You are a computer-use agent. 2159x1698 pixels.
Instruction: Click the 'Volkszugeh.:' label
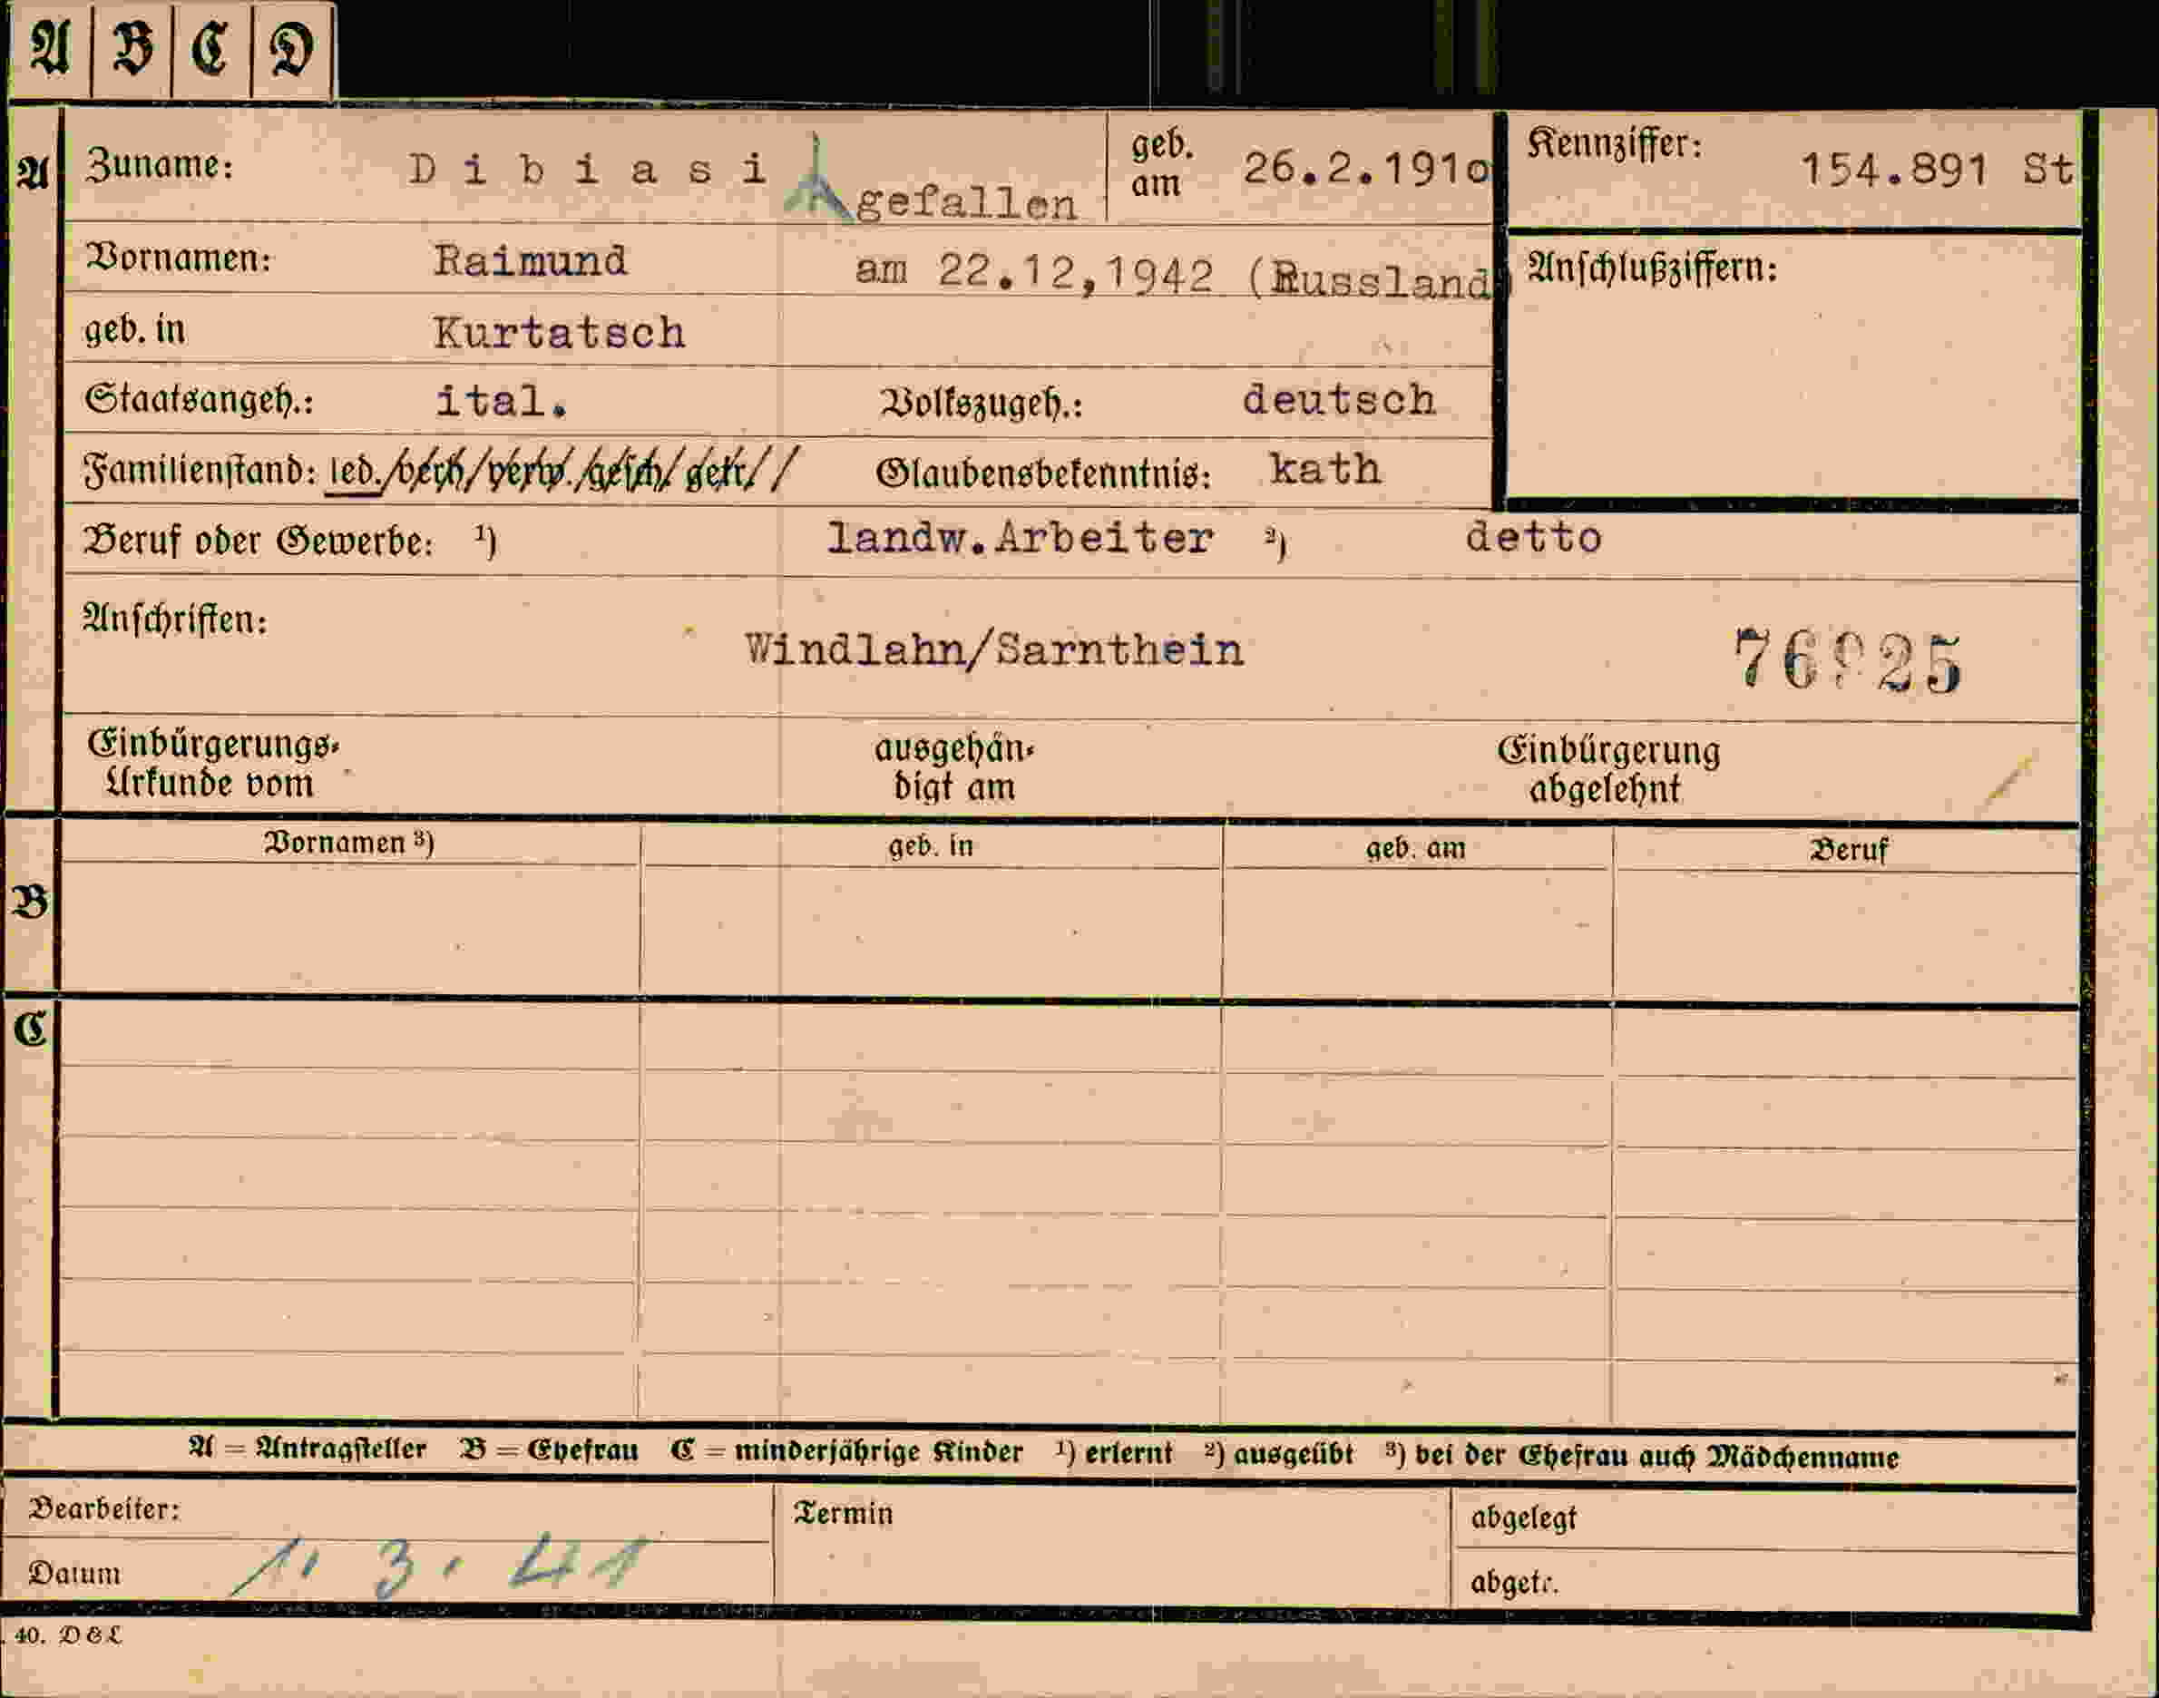(982, 403)
